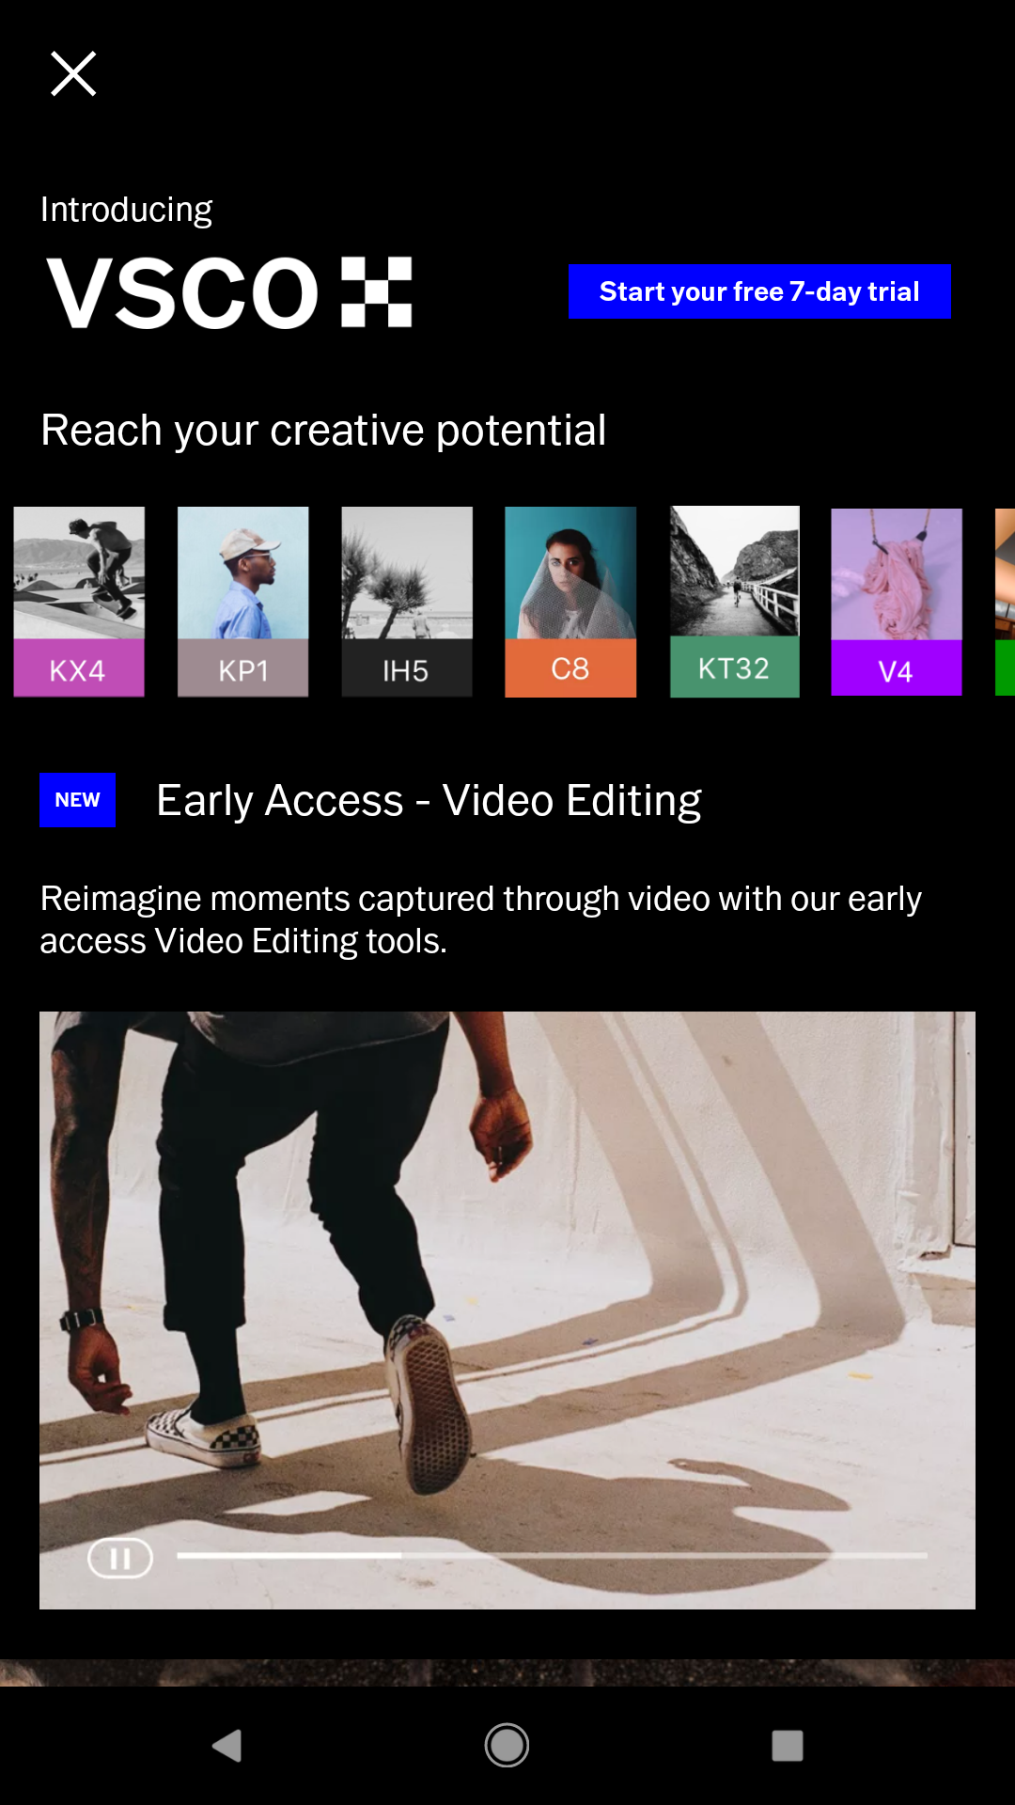The image size is (1015, 1805).
Task: Tap the blue NEW badge
Action: pyautogui.click(x=78, y=800)
